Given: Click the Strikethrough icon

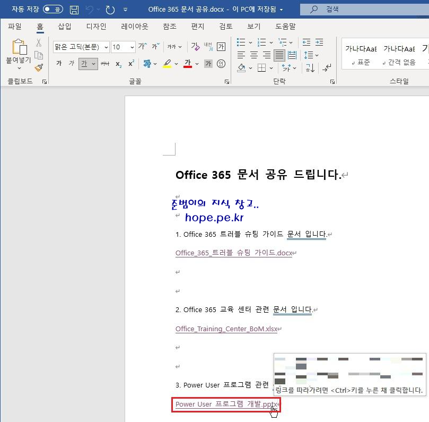Looking at the screenshot, I should (x=105, y=64).
